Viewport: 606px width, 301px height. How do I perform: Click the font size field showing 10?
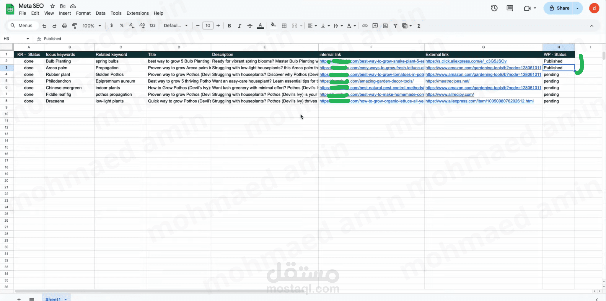click(x=208, y=26)
